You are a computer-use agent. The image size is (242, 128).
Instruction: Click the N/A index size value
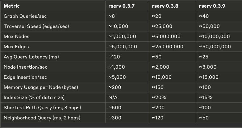tap(113, 98)
